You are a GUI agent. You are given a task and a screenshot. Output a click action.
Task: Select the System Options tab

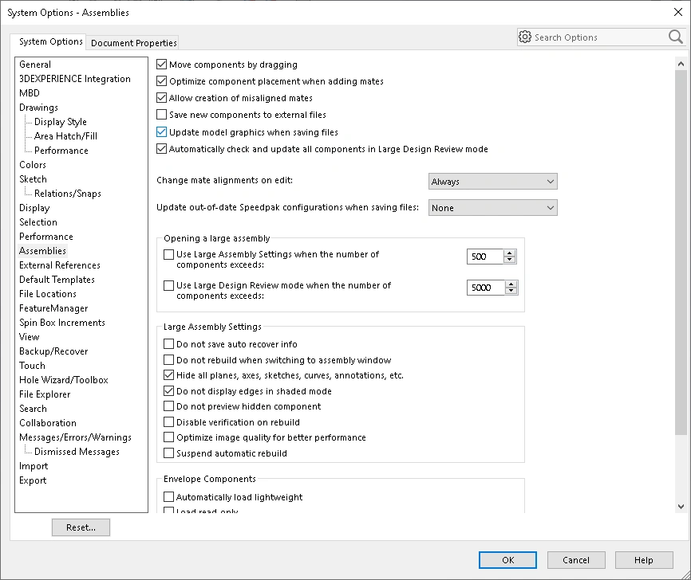coord(51,41)
